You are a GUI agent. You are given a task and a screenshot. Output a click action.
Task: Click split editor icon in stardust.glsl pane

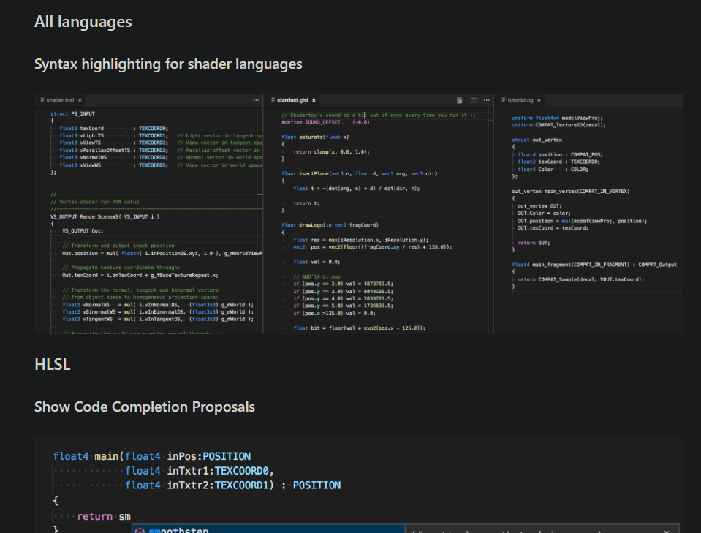pos(474,100)
